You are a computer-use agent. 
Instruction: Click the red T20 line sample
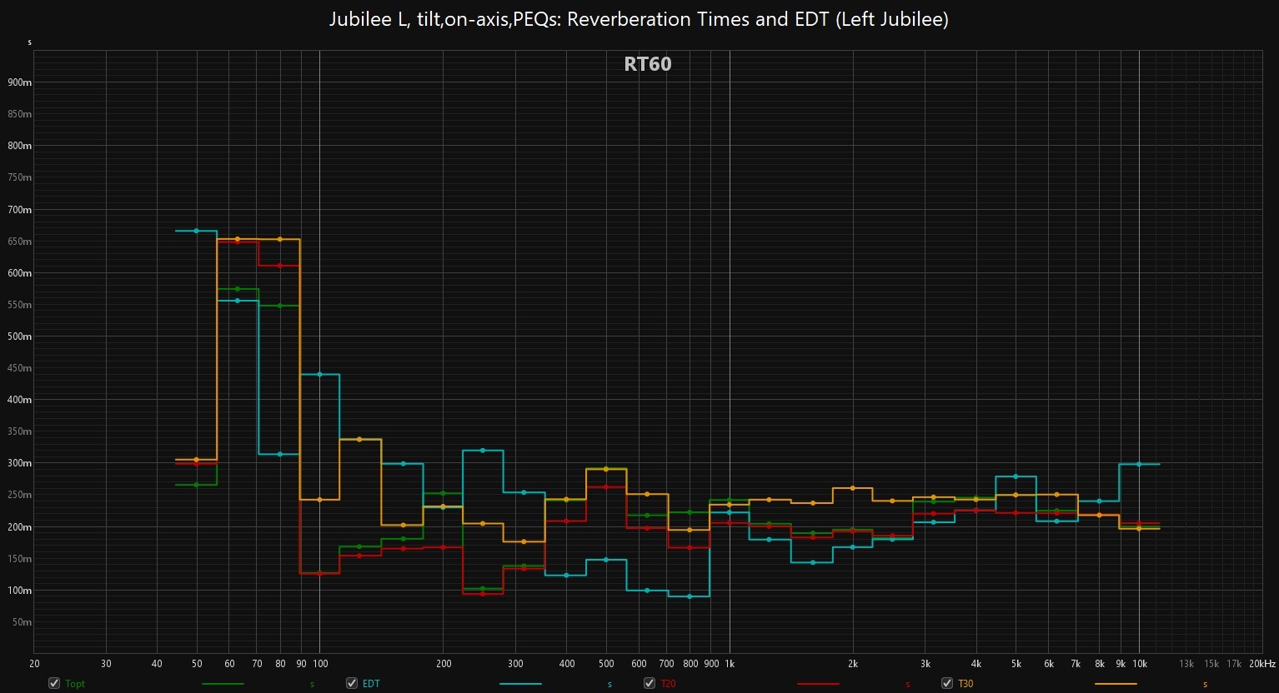pos(818,684)
